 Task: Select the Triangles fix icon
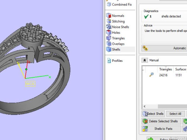point(109,38)
